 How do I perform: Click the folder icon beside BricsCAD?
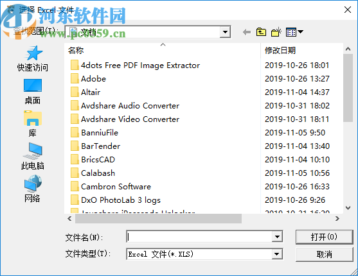75,159
